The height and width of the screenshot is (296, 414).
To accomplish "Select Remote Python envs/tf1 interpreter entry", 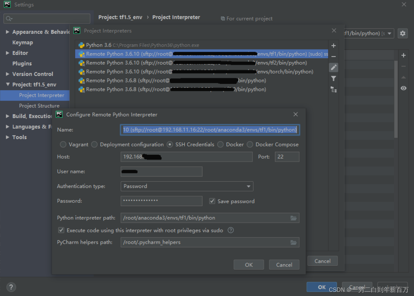I will (202, 54).
